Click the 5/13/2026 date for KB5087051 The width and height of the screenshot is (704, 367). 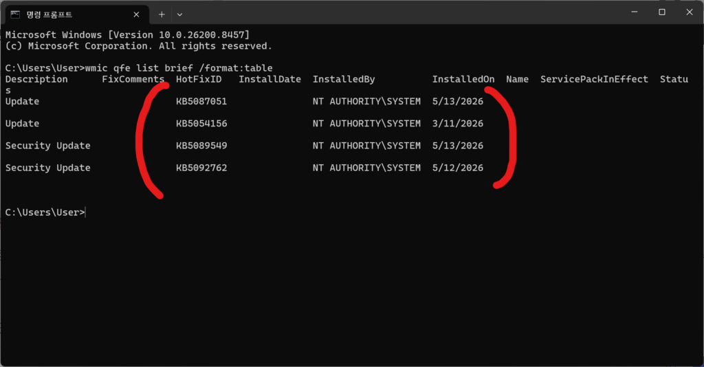(458, 102)
